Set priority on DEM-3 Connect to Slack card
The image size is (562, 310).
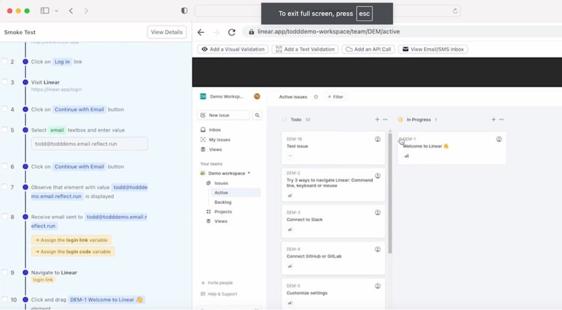point(290,230)
